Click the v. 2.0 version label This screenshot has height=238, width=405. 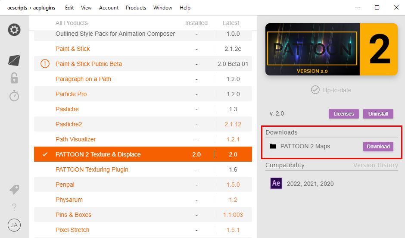[x=277, y=114]
